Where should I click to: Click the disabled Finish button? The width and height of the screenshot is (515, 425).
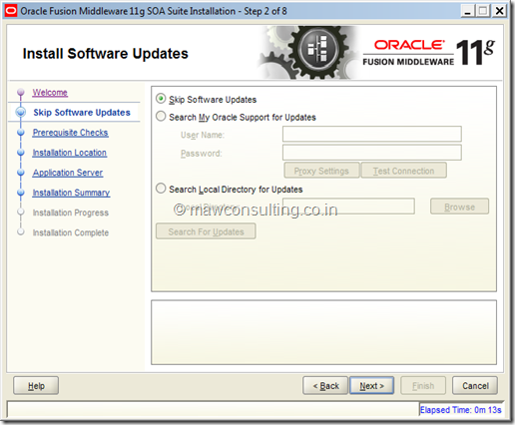click(423, 386)
